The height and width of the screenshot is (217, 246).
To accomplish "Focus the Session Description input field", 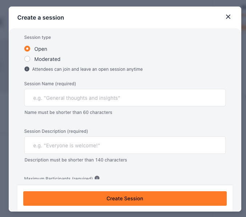I will [125, 145].
